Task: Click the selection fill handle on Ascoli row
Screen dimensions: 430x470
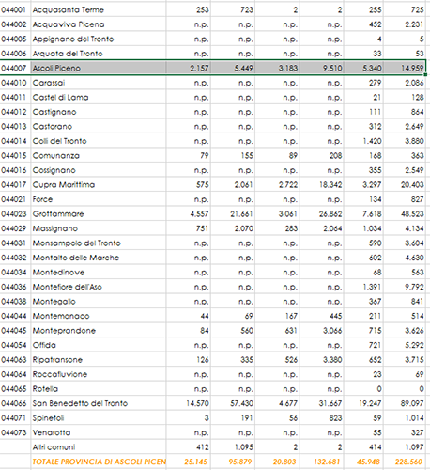Action: pos(425,74)
